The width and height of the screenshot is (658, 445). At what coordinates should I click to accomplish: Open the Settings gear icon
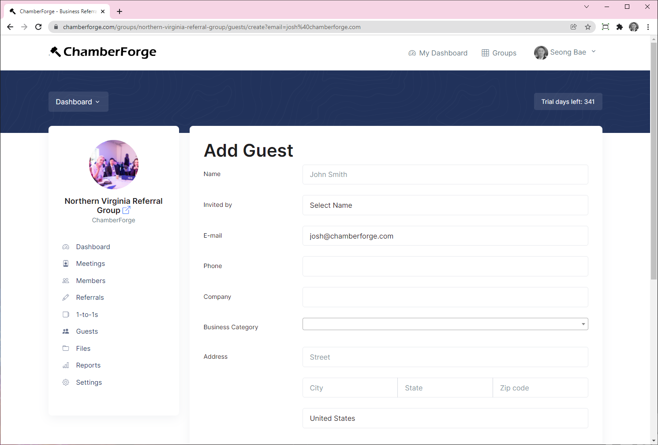66,382
